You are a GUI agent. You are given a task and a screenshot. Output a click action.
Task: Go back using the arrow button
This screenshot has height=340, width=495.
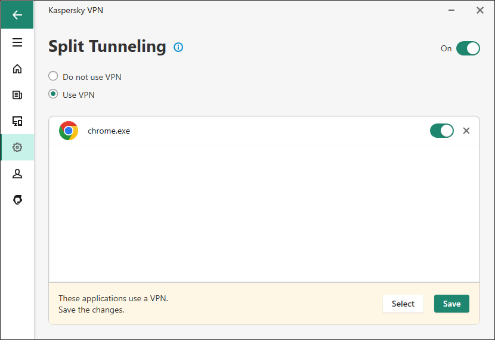coord(17,15)
